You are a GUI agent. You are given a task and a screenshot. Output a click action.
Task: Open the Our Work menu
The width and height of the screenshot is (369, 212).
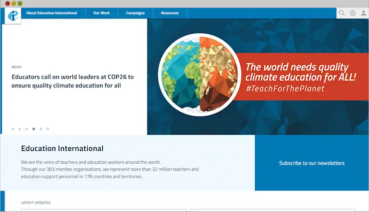click(x=101, y=13)
